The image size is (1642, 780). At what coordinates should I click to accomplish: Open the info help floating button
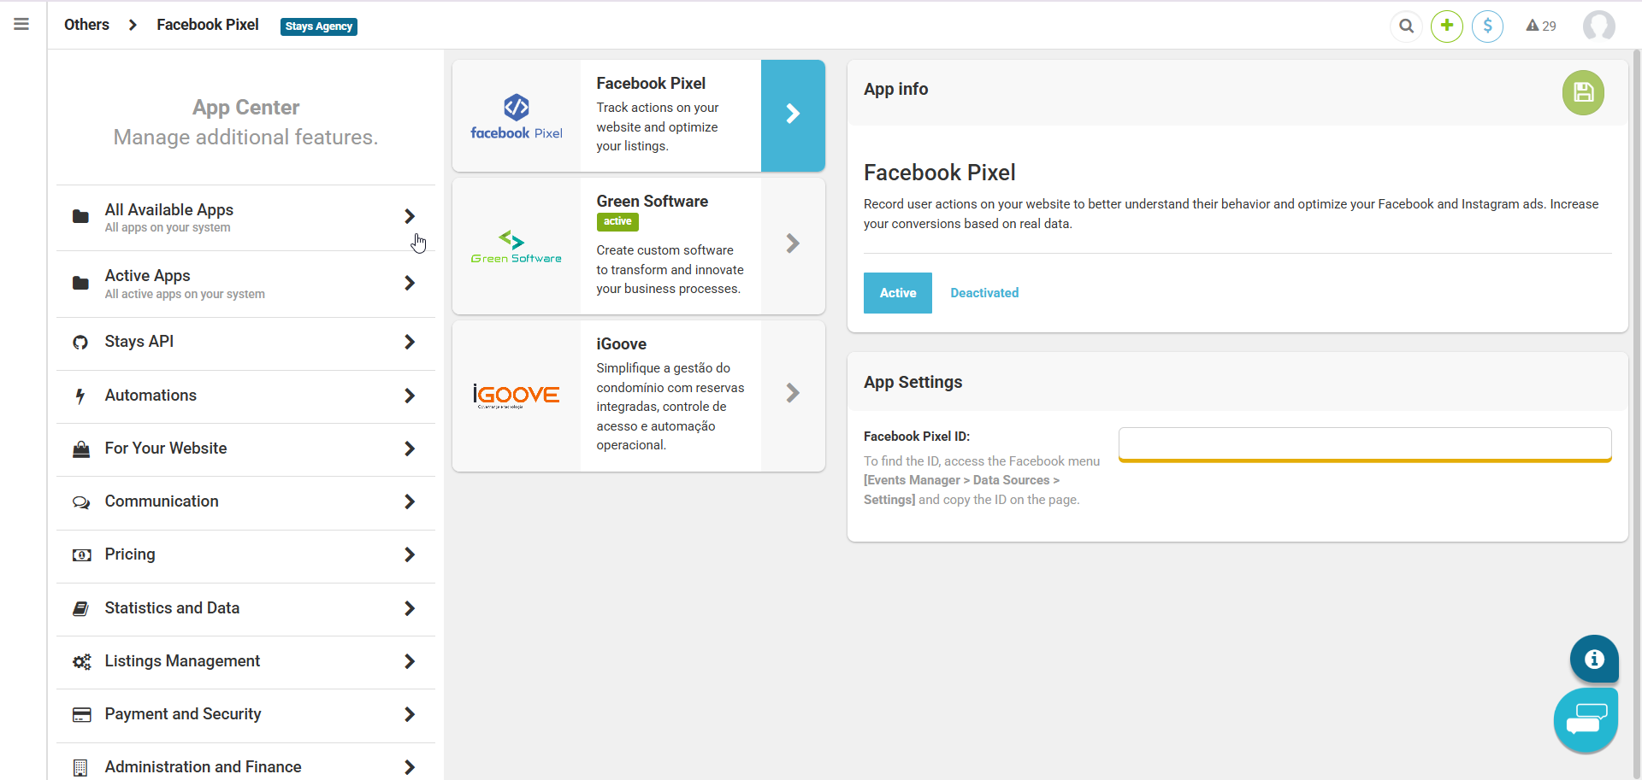tap(1594, 659)
